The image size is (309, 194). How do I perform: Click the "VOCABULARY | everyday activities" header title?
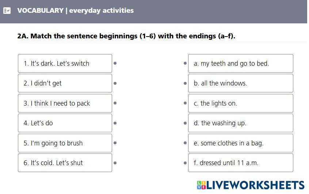pos(75,11)
